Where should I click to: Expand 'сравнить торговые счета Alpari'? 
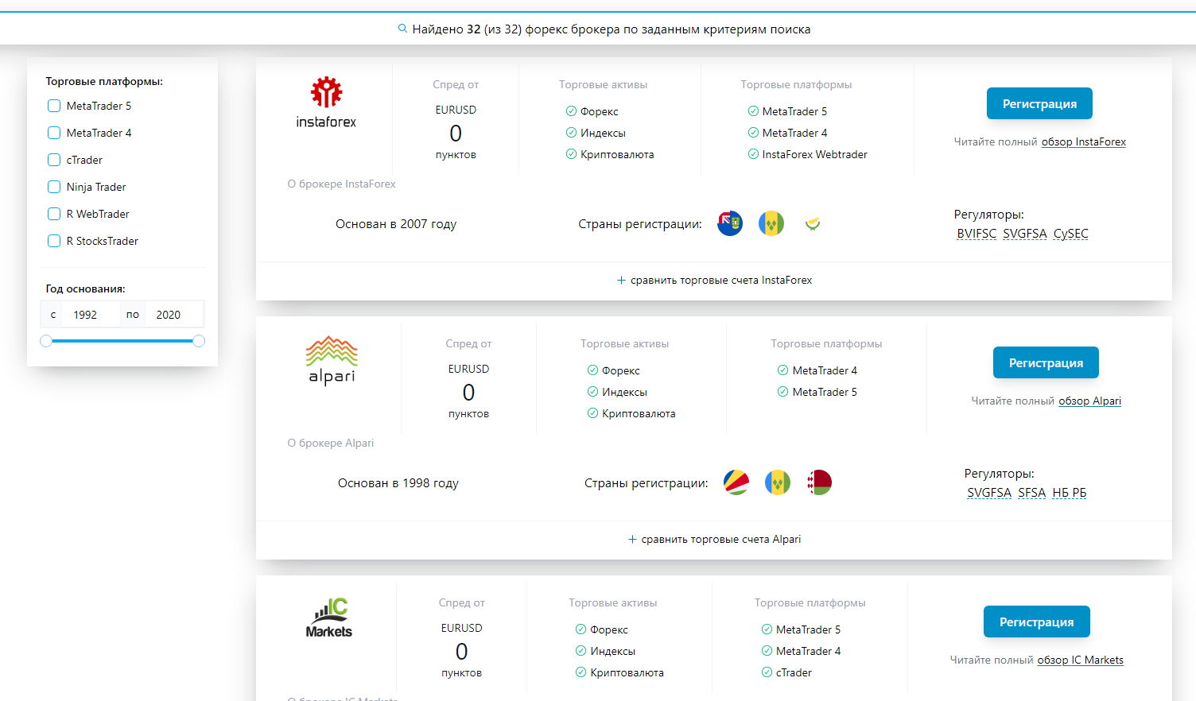point(714,539)
